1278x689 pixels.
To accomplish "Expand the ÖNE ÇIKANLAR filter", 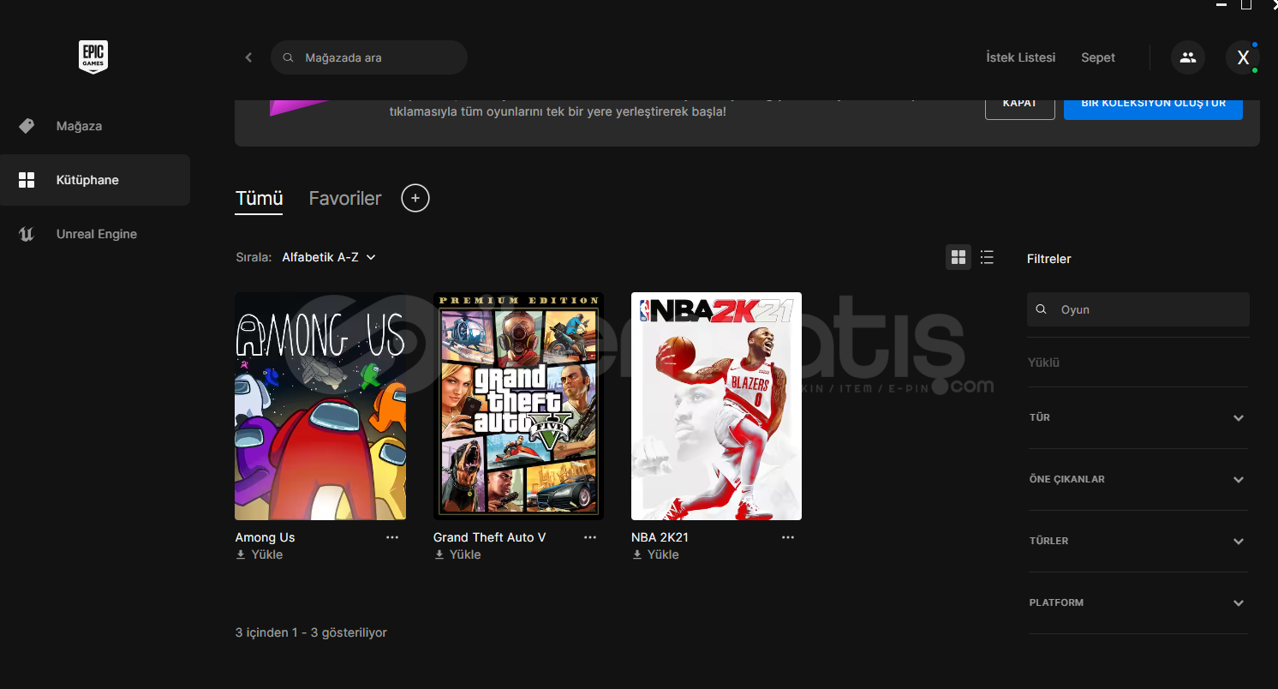I will coord(1138,479).
